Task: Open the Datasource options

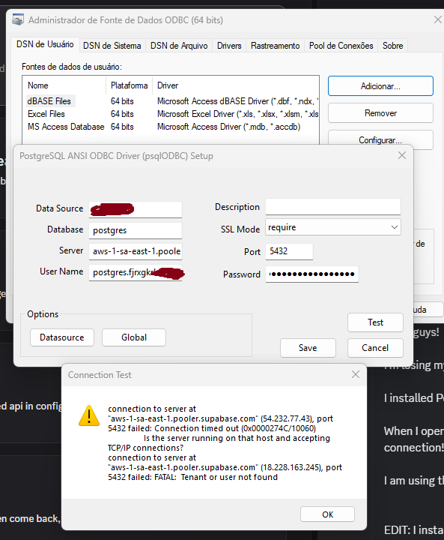Action: click(62, 337)
